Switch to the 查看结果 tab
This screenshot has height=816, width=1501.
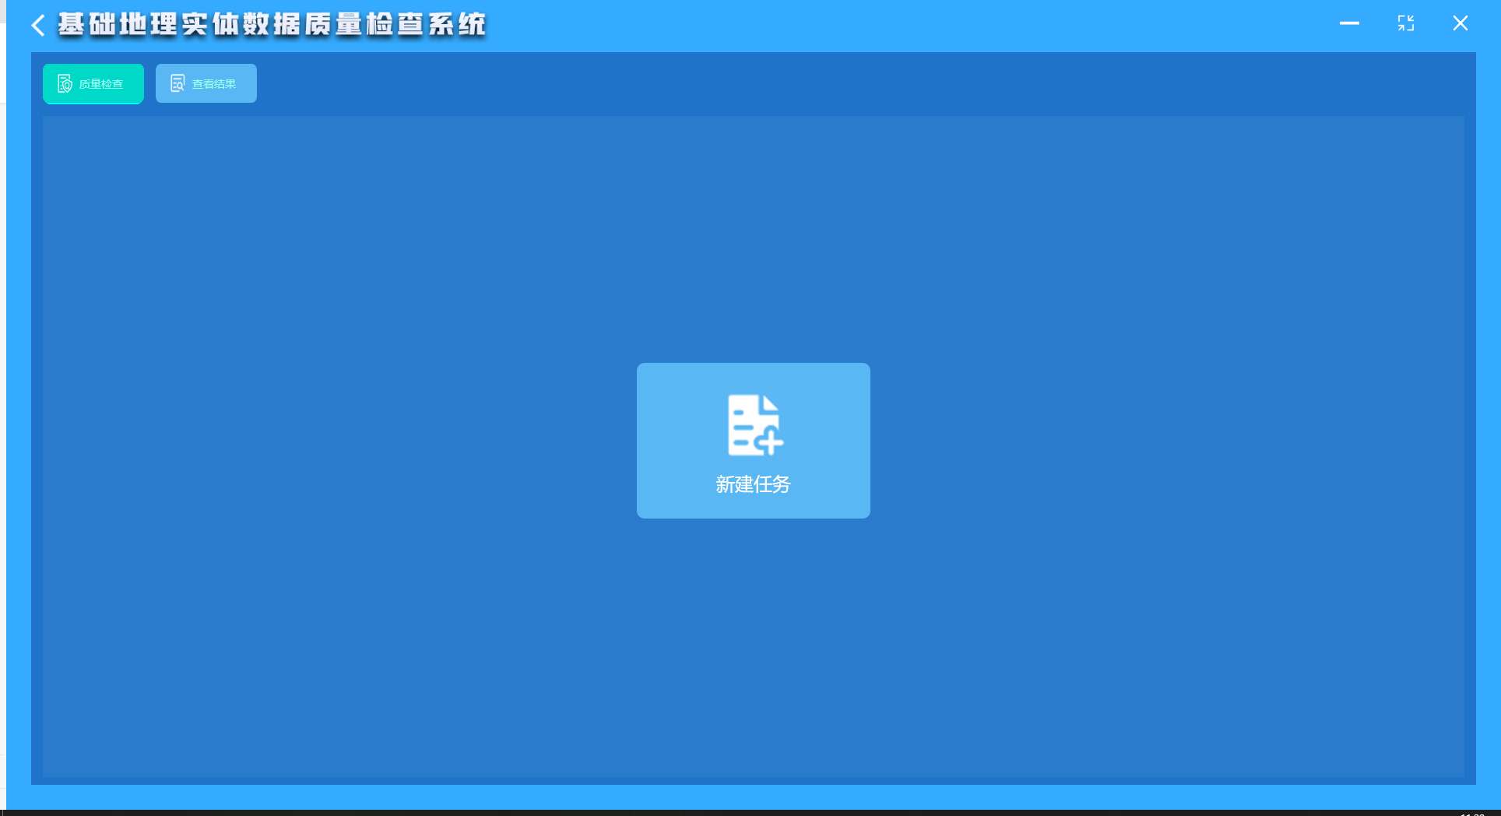pos(206,83)
